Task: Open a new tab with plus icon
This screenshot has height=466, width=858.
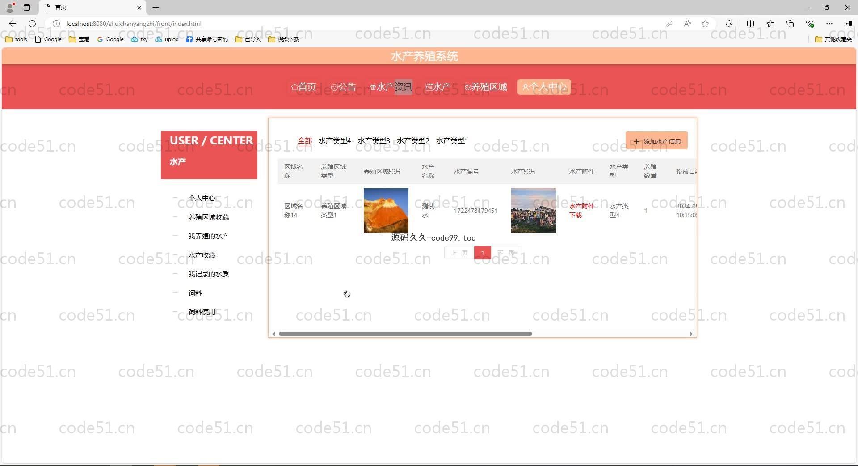Action: (x=156, y=8)
